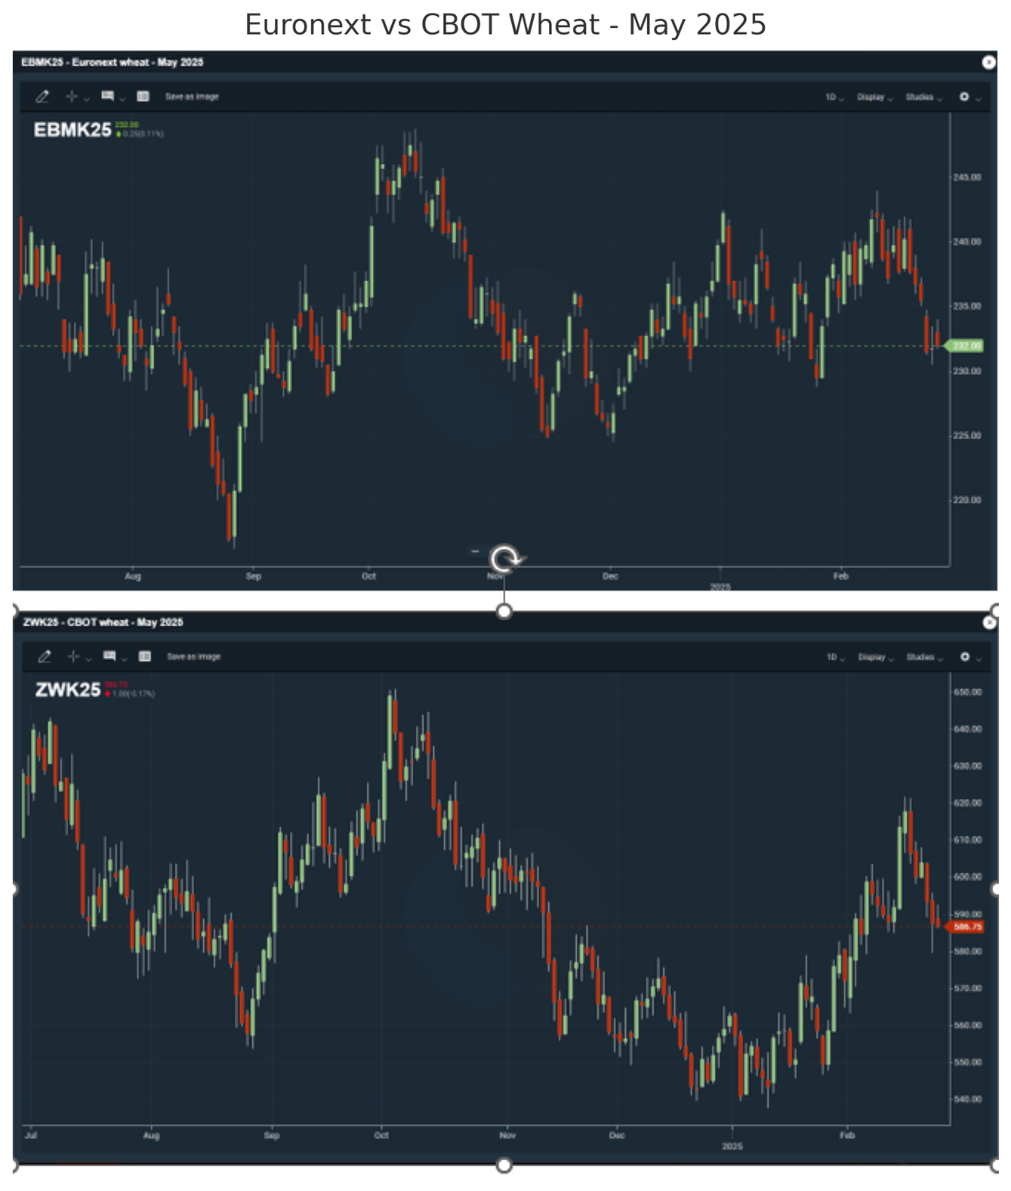The image size is (1011, 1191).
Task: Open the crosshair options arrow in ZWK25 chart
Action: [x=88, y=659]
